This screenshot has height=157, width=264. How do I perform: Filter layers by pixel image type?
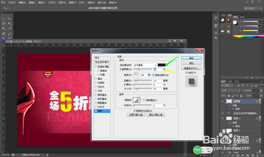[x=239, y=85]
